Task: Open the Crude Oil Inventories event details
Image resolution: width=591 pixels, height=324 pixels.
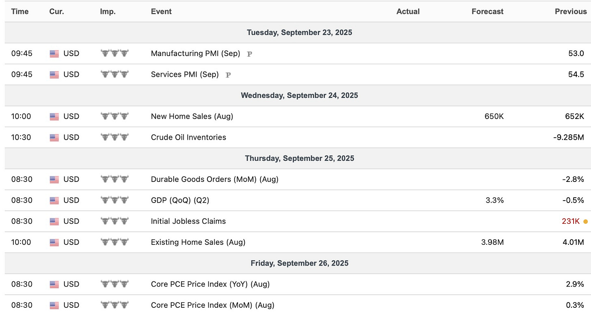Action: pos(188,137)
